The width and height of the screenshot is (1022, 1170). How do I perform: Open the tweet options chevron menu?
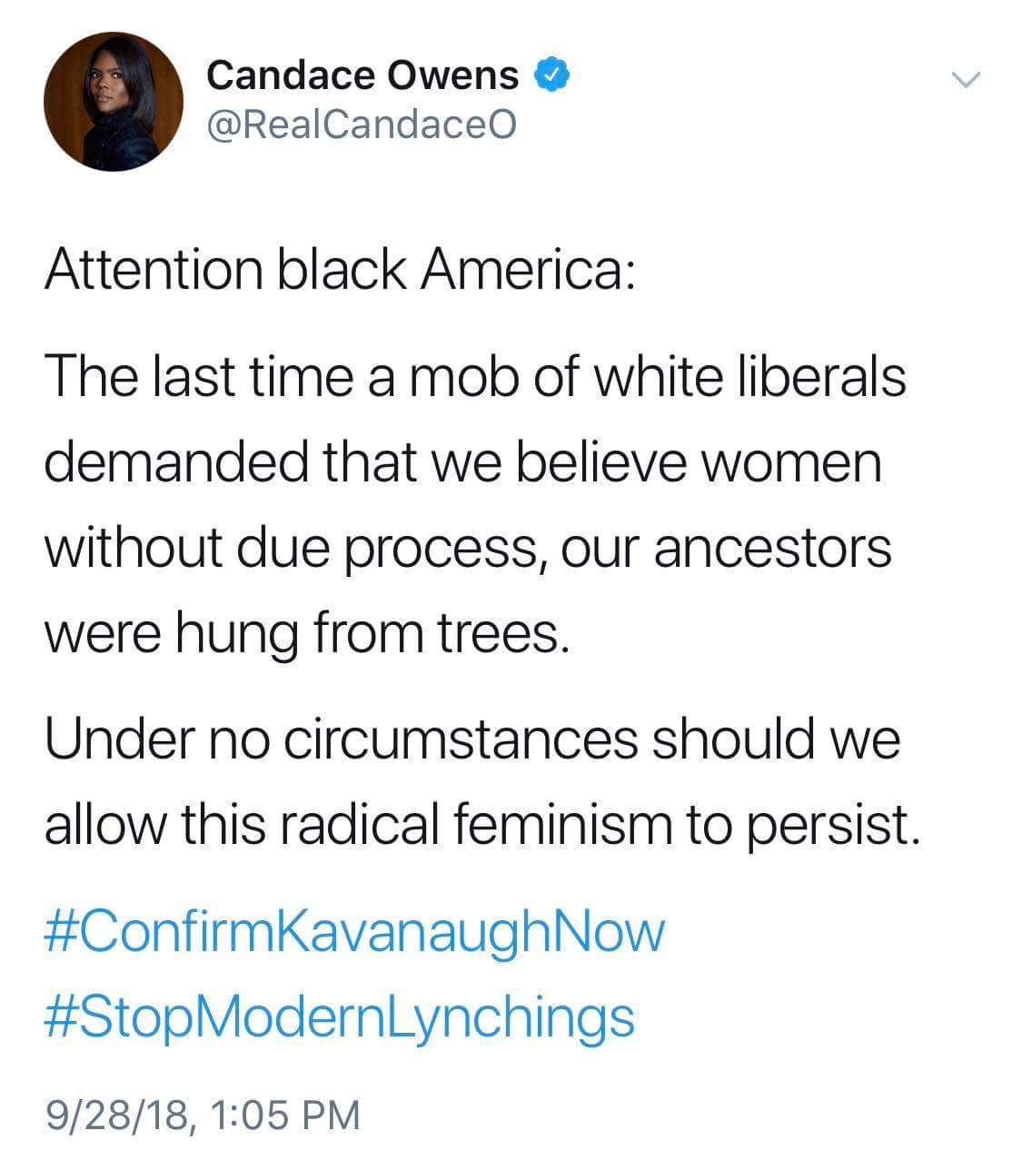coord(966,81)
